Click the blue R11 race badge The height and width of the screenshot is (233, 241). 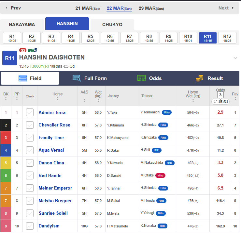9,58
